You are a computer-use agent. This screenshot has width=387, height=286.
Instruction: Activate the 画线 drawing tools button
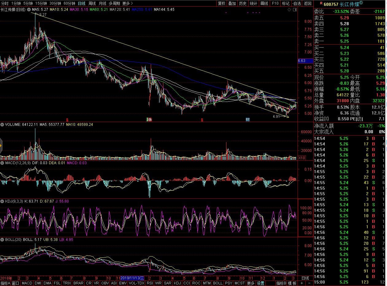pyautogui.click(x=264, y=3)
